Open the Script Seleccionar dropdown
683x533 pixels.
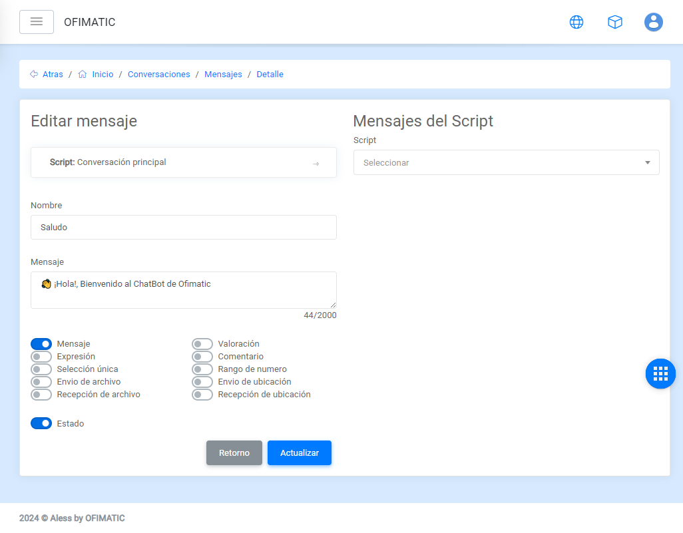click(506, 162)
